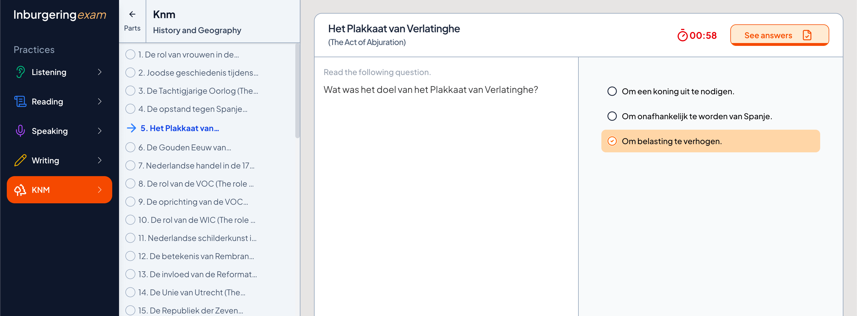
Task: Open the Inburgeringexam logo home
Action: [x=60, y=15]
